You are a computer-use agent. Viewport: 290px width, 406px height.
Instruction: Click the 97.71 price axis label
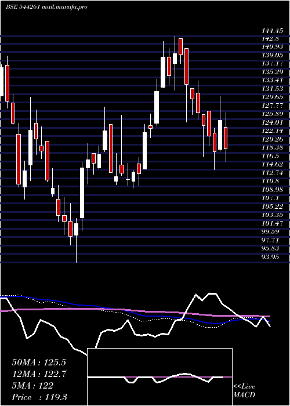coord(270,240)
